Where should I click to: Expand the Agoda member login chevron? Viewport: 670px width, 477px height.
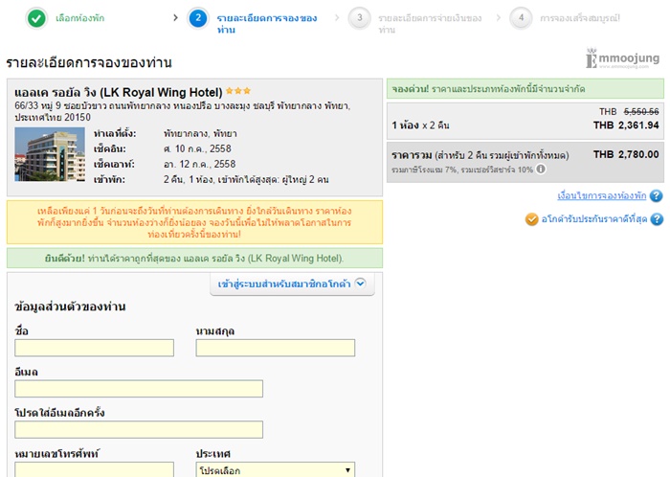point(361,283)
